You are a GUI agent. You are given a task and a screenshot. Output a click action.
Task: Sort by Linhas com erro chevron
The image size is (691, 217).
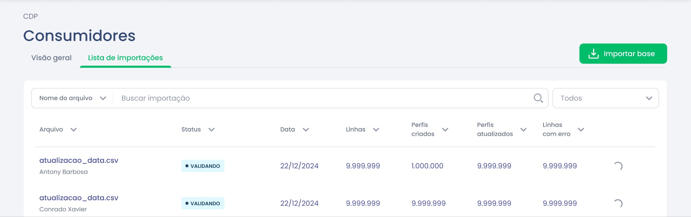tap(581, 130)
